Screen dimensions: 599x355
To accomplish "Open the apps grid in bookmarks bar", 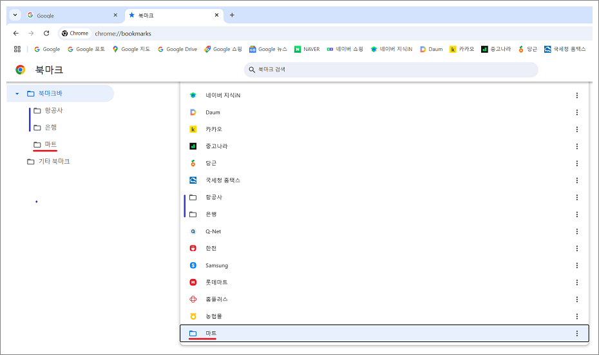I will coord(17,49).
